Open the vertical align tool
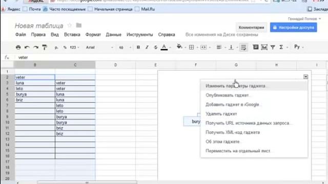 231,48
